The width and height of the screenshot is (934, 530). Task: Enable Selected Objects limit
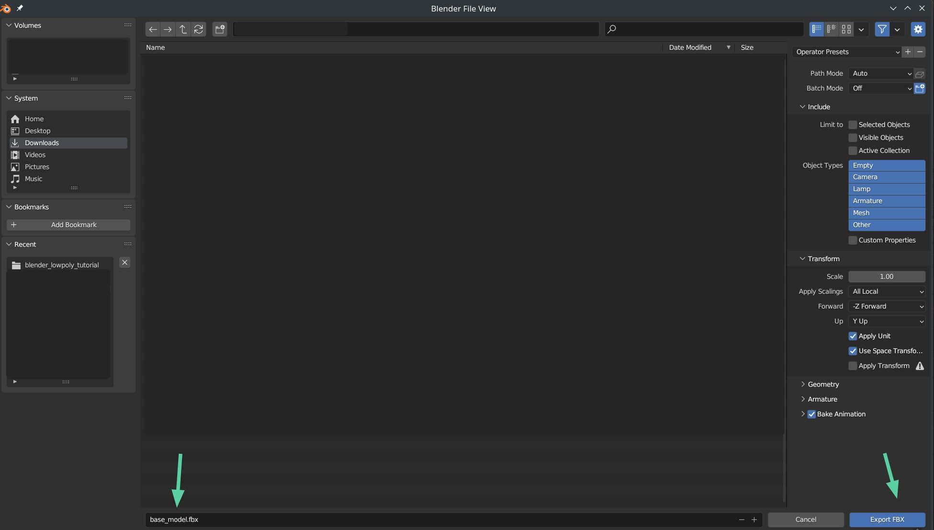tap(853, 125)
